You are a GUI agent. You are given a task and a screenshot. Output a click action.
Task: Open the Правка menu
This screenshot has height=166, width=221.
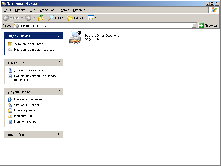point(20,10)
